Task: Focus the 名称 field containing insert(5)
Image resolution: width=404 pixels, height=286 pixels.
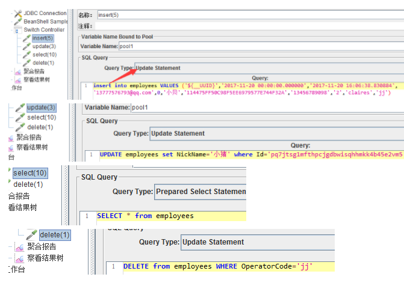Action: (x=250, y=15)
